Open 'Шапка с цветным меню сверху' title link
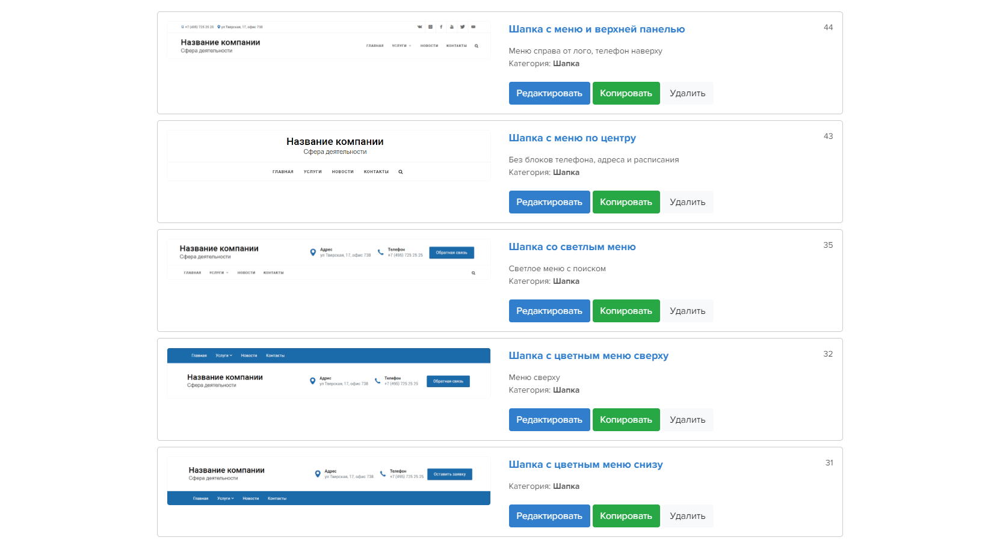Viewport: 985px width, 552px height. pos(588,355)
